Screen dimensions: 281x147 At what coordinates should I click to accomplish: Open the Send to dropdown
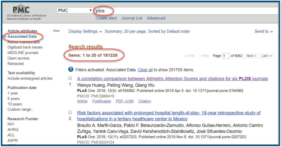pyautogui.click(x=264, y=31)
